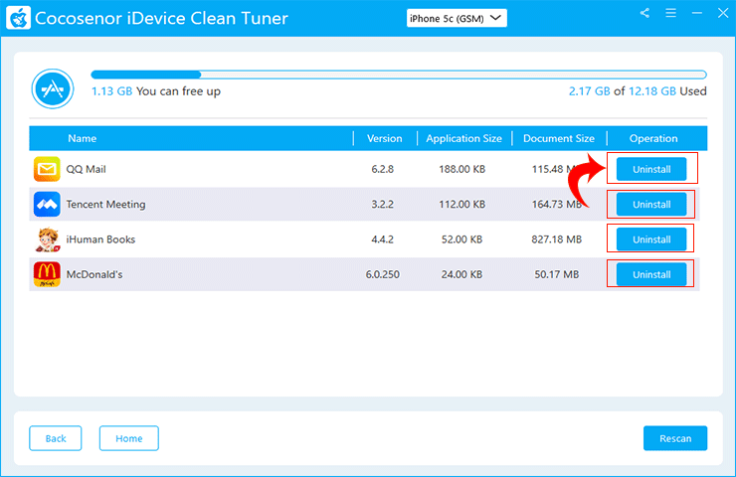Screen dimensions: 736x477
Task: Click the 164.73 MB document size
Action: pyautogui.click(x=557, y=204)
